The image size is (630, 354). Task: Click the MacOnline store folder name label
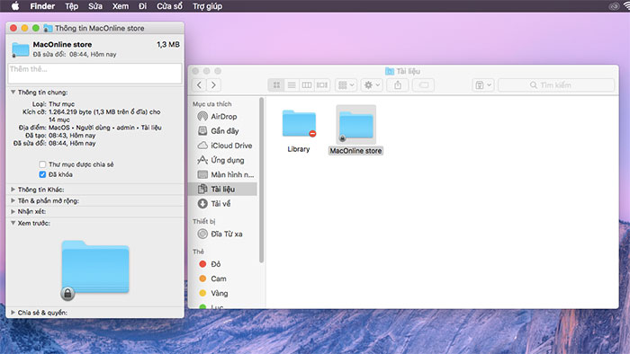[355, 151]
